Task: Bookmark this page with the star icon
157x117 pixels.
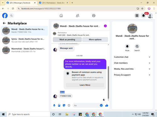Action: (x=142, y=8)
